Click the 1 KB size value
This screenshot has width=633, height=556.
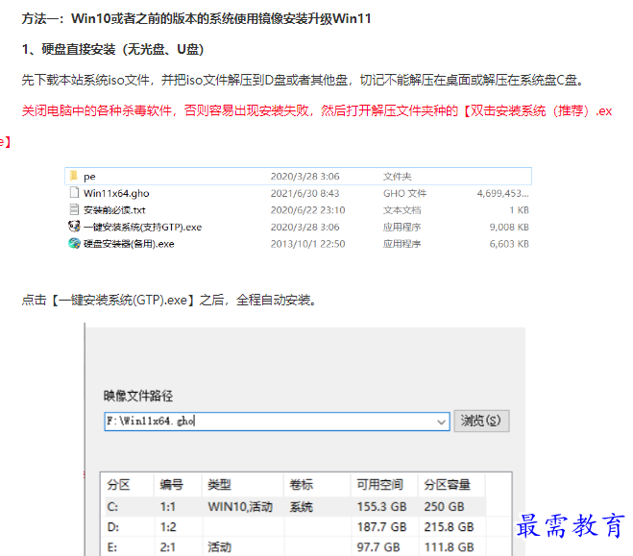point(519,210)
